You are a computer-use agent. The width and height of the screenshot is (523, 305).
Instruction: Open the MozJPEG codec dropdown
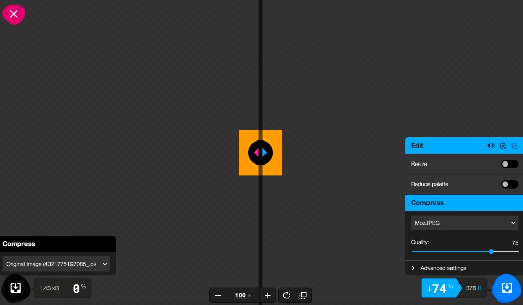pos(465,223)
